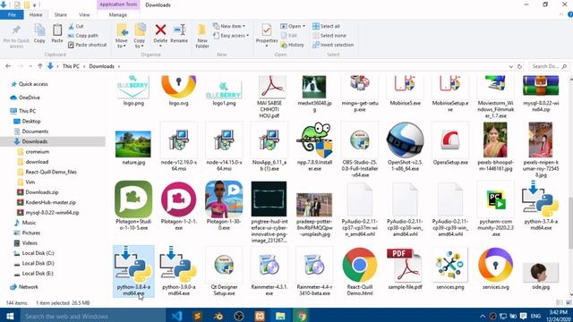Open the recent locations dropdown arrow
Image resolution: width=573 pixels, height=322 pixels.
pos(30,66)
